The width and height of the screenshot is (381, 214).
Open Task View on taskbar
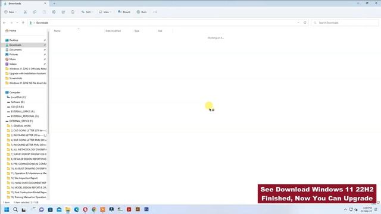click(24, 210)
